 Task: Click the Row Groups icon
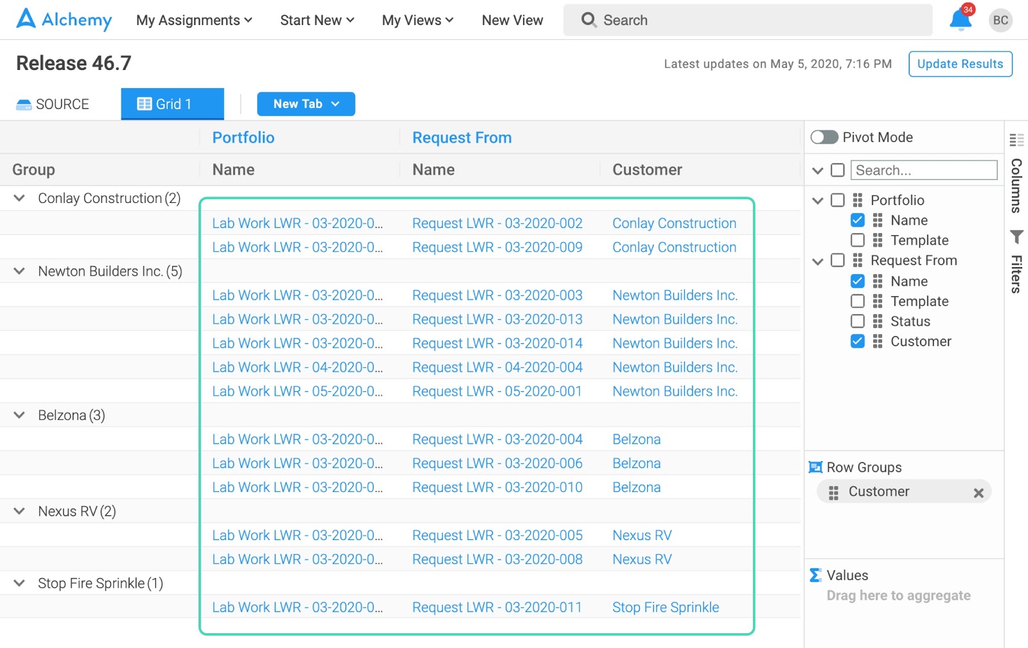point(815,467)
